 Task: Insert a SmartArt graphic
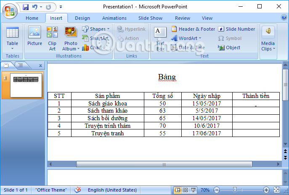95,38
